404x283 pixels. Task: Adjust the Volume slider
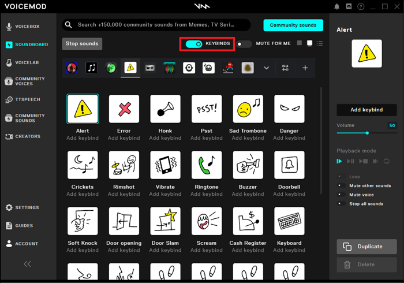(367, 133)
